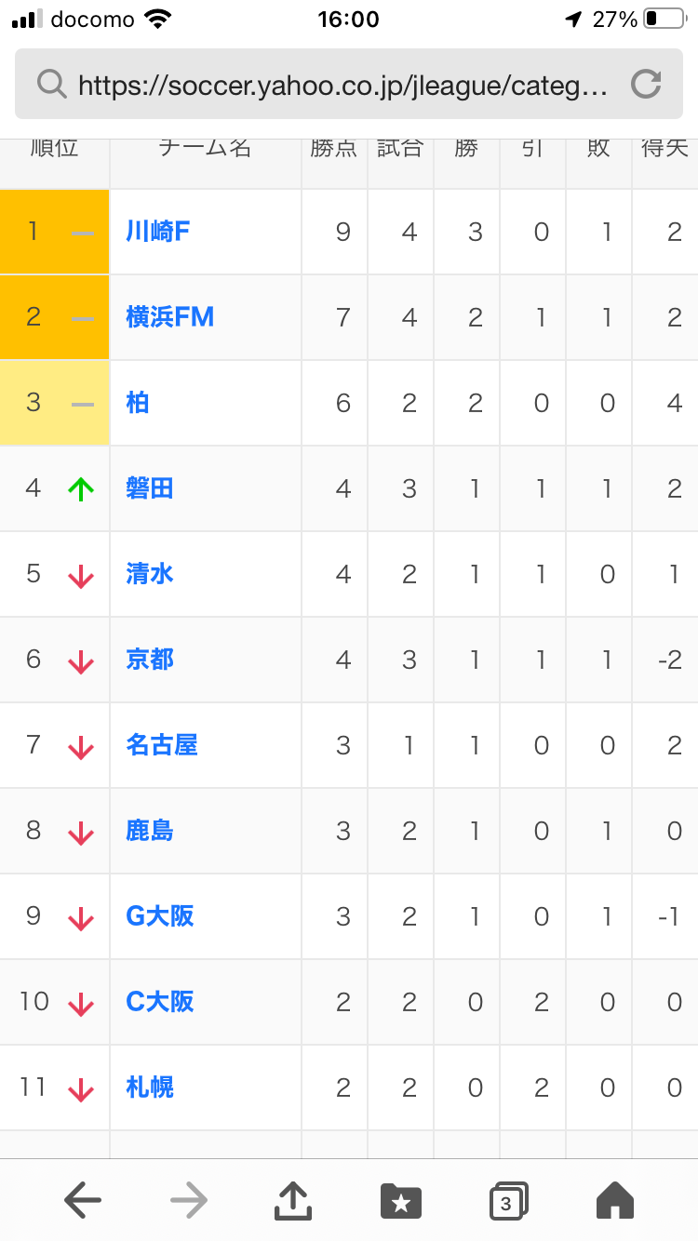Open the 横浜FM team link
This screenshot has height=1241, width=698.
[170, 317]
